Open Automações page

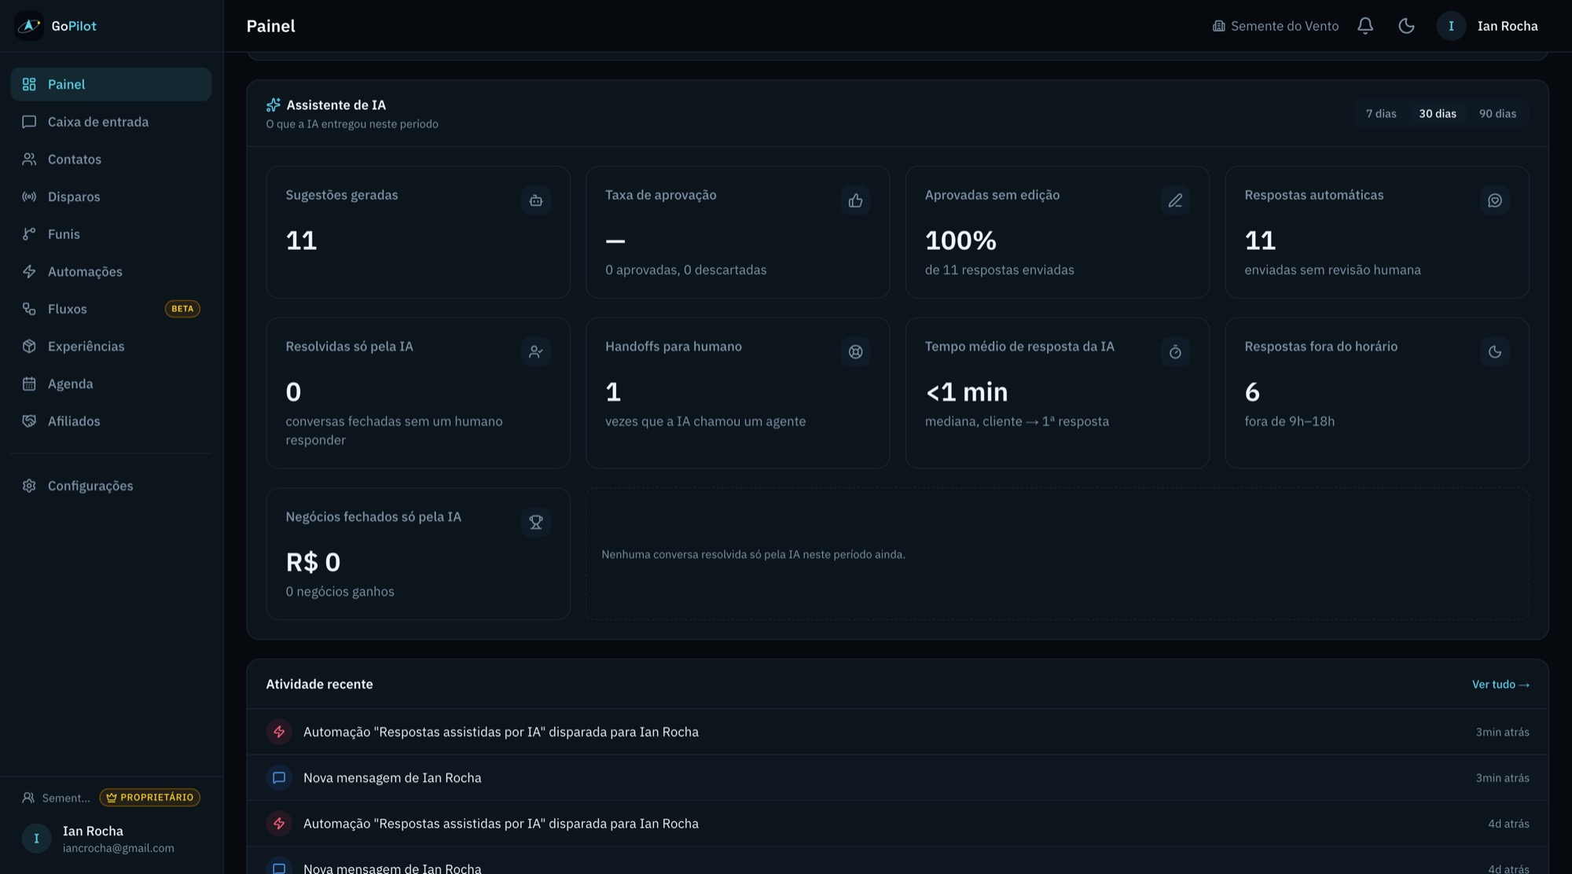click(x=111, y=271)
